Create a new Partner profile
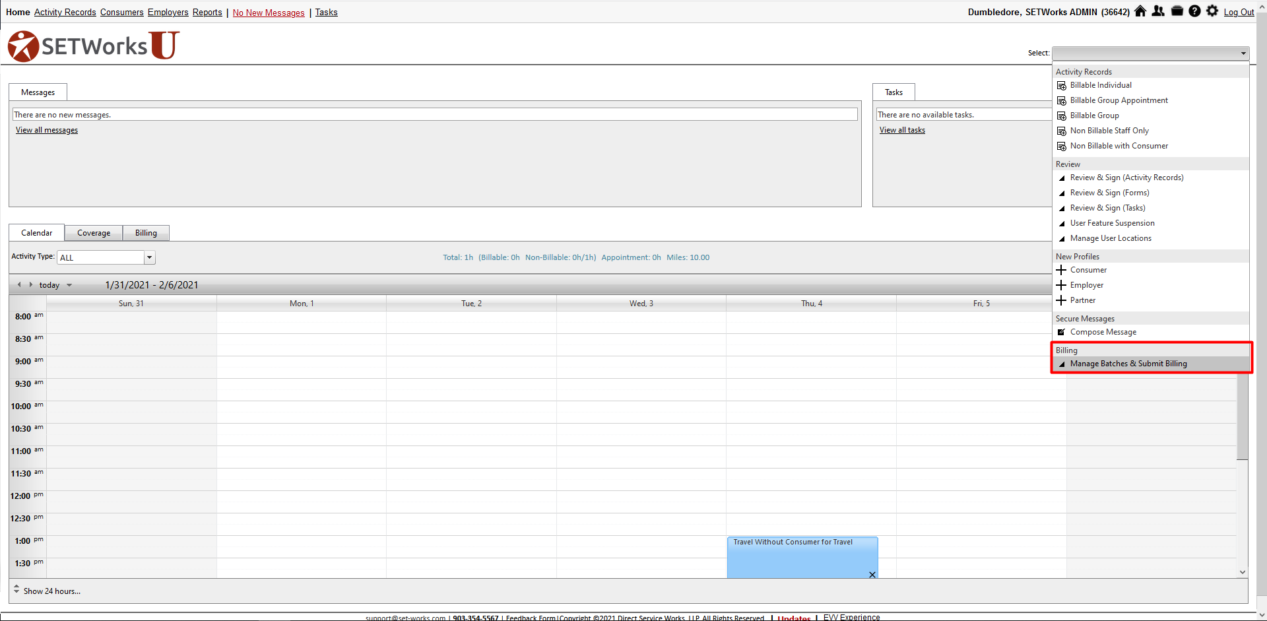Viewport: 1267px width, 621px height. coord(1083,300)
